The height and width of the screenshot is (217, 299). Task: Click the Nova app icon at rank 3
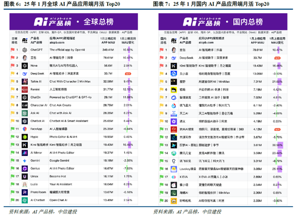point(24,66)
